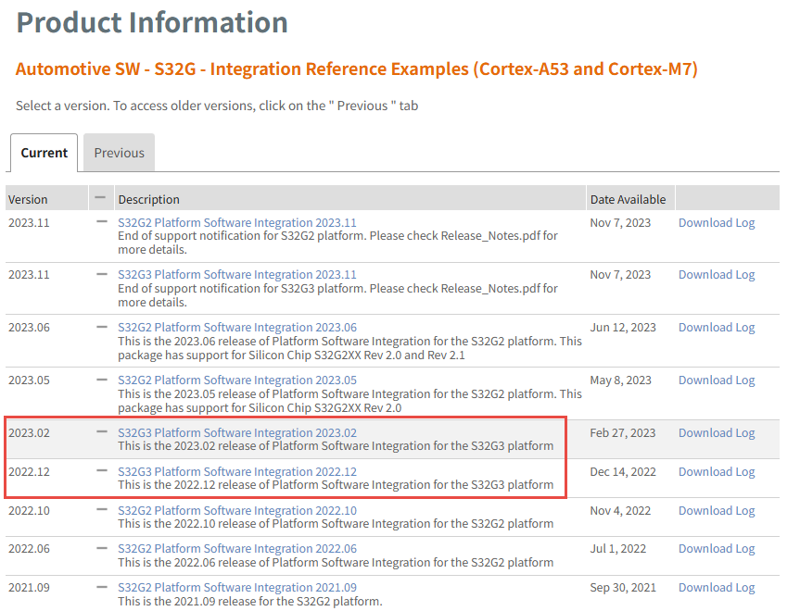This screenshot has height=611, width=800.
Task: Open S32G2 Platform Software Integration 2023.11 link
Action: point(237,223)
